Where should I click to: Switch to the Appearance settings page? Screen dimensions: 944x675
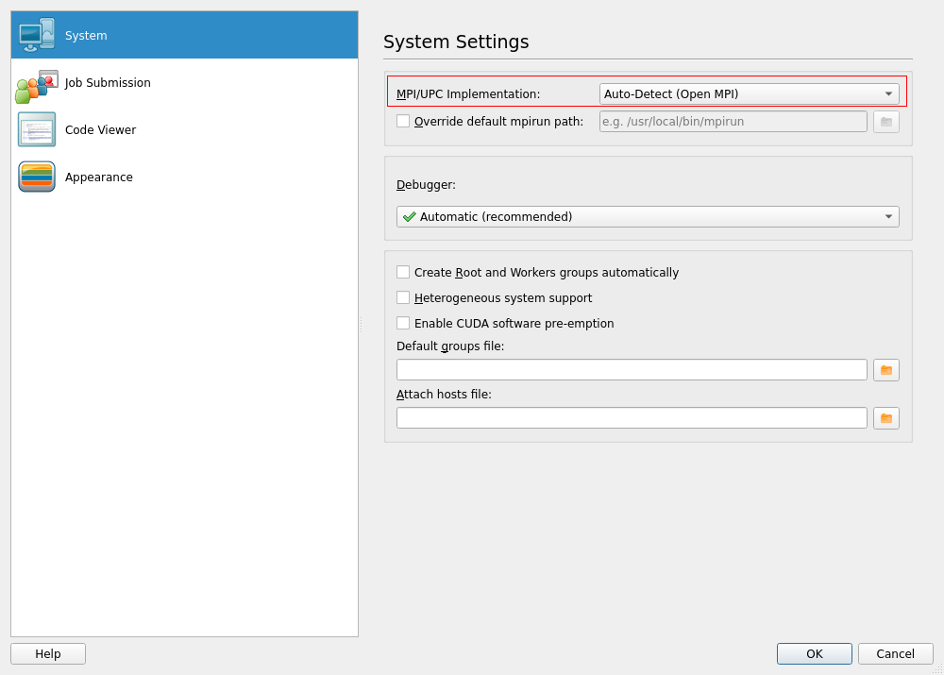(x=99, y=177)
